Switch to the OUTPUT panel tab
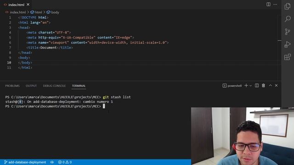Screen dimensions: 294x165 click(31, 86)
